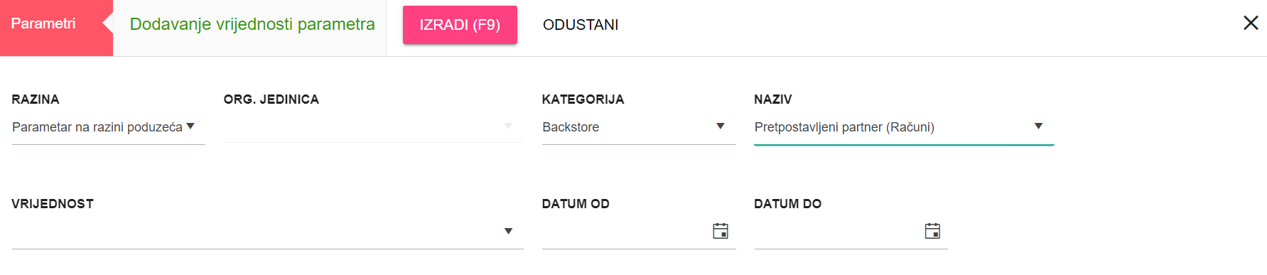Image resolution: width=1267 pixels, height=275 pixels.
Task: Click the 'Pretpostavljeni partner (Računi)' value
Action: [x=844, y=127]
